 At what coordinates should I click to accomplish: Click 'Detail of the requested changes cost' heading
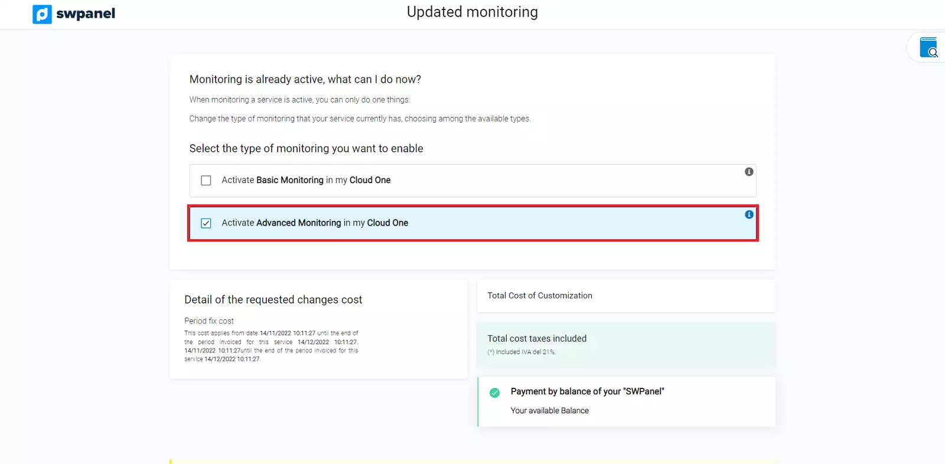tap(273, 300)
